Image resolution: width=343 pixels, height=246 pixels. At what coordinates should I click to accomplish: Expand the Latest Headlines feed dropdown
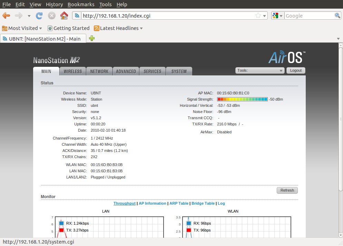click(118, 28)
